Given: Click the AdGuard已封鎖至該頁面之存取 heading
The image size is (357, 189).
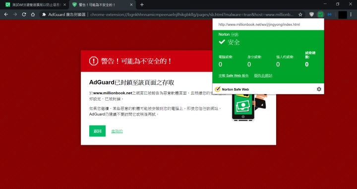Looking at the screenshot, I should (x=131, y=82).
